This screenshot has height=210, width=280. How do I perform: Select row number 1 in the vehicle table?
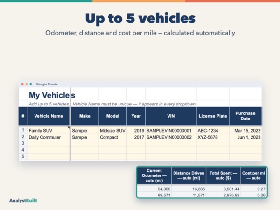pyautogui.click(x=23, y=130)
